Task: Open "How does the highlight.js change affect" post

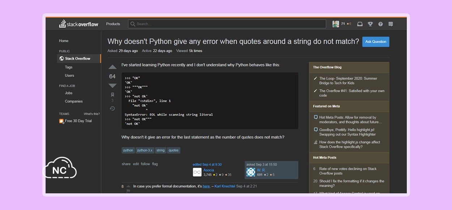Action: (x=350, y=144)
